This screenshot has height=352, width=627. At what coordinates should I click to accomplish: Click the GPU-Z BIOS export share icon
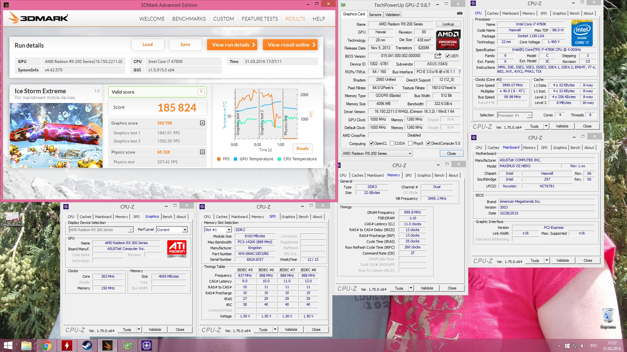coord(438,56)
